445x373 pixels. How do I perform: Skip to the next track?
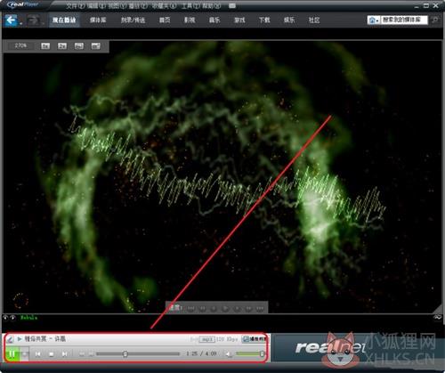tap(64, 354)
